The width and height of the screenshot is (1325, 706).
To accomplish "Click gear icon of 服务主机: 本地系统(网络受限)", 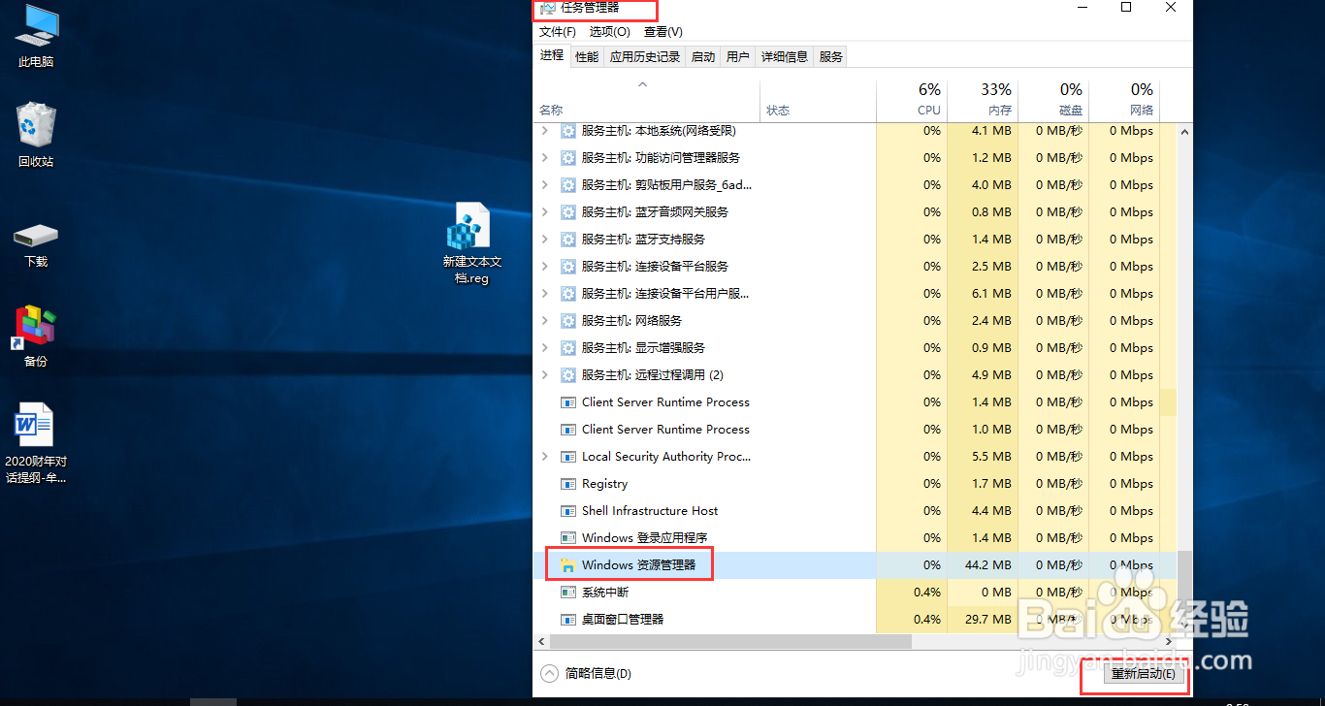I will coord(568,131).
